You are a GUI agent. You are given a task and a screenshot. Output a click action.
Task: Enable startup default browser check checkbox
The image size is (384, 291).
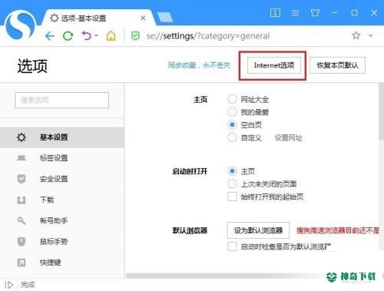point(232,246)
